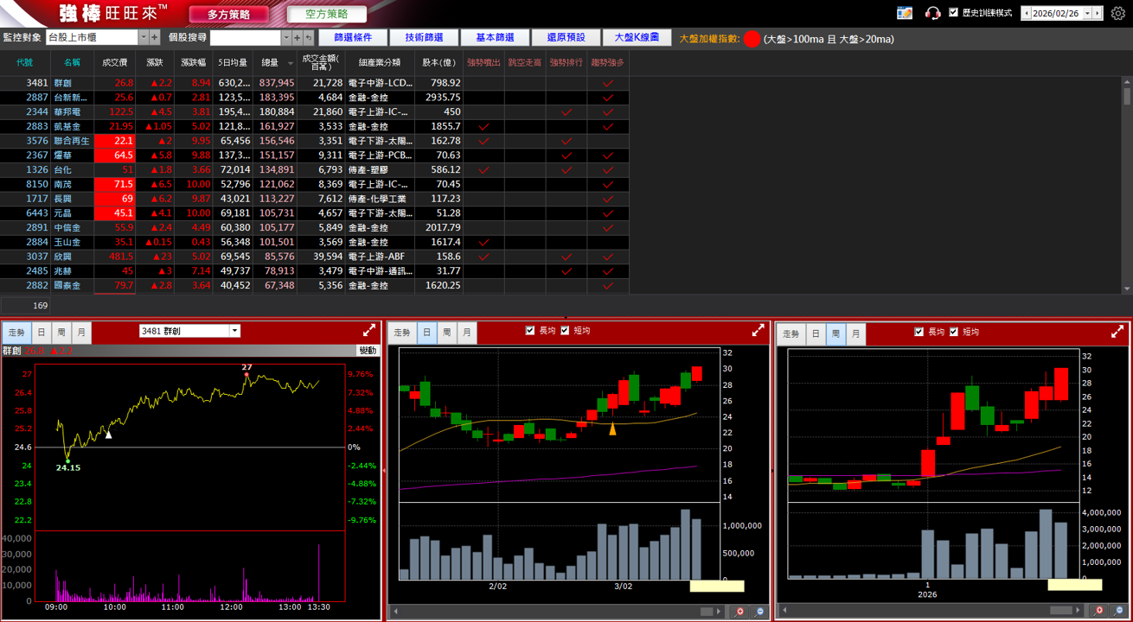Open the news card icon near headset
1133x622 pixels.
point(905,13)
